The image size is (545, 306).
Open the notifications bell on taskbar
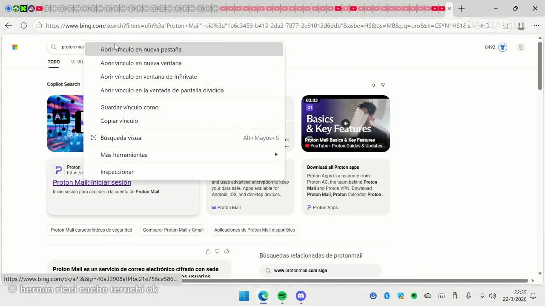(533, 296)
